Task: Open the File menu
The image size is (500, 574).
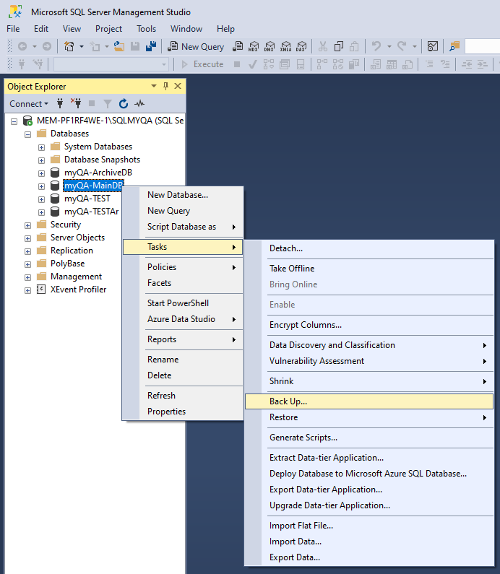Action: pos(13,29)
